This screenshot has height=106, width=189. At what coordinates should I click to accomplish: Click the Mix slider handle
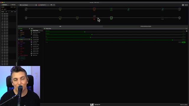[91, 37]
